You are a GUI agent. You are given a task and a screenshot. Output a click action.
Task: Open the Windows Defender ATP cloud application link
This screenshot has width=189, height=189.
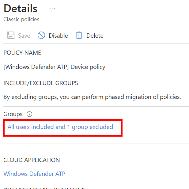click(34, 174)
